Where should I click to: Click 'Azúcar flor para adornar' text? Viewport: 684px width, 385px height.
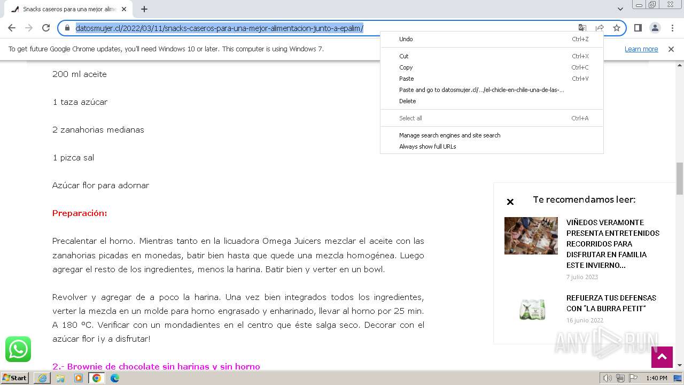click(x=100, y=185)
